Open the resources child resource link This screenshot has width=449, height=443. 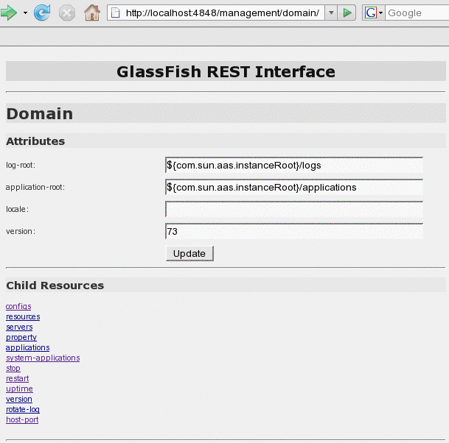tap(23, 316)
